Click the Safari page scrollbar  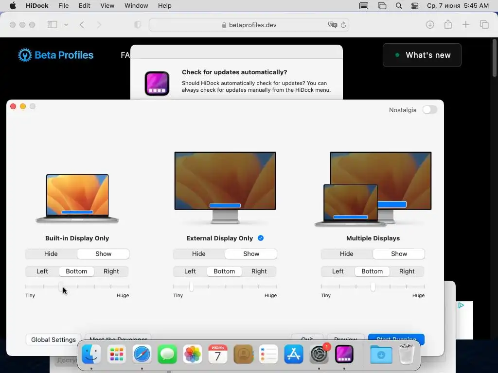coord(494,58)
